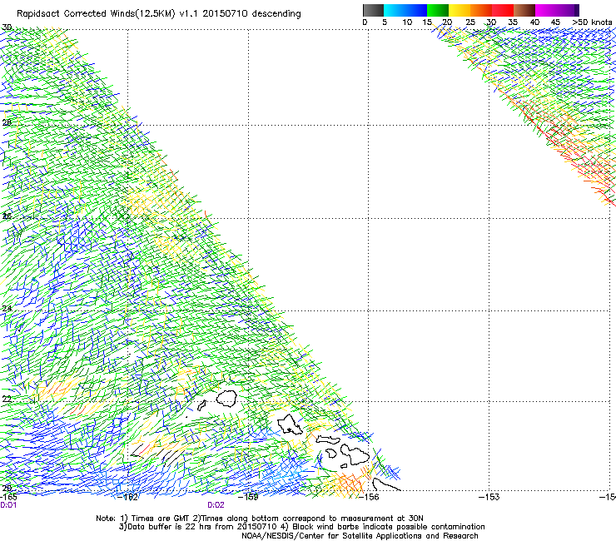Click the Oahu island outline
Image resolution: width=616 pixels, height=541 pixels.
click(290, 424)
